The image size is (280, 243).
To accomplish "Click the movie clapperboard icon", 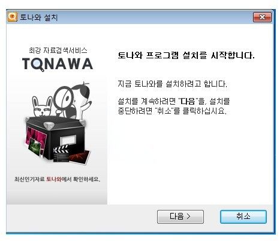I will click(61, 154).
